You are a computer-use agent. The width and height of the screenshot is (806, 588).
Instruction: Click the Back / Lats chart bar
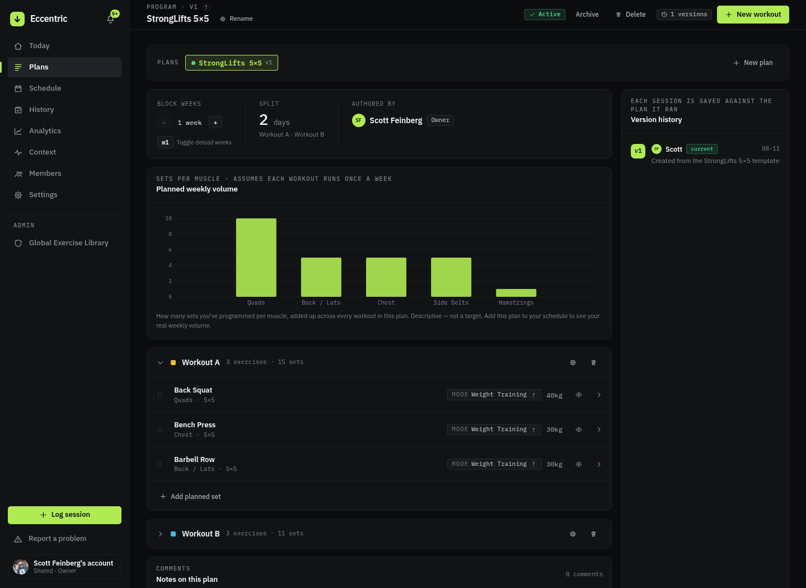pos(321,277)
